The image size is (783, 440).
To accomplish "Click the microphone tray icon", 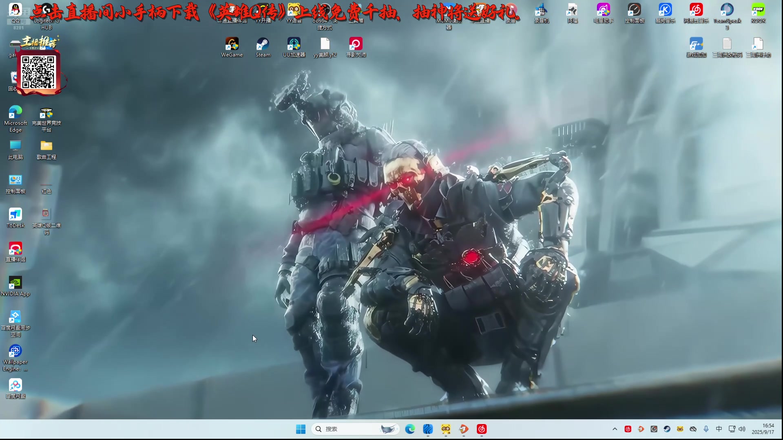I will tap(706, 429).
